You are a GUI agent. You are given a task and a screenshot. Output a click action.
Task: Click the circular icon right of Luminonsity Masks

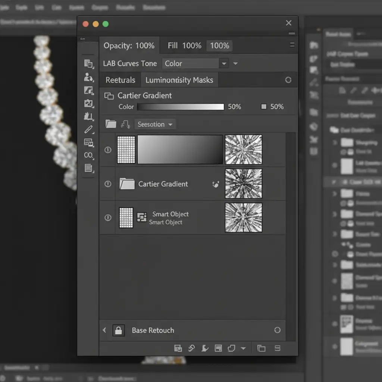coord(288,80)
